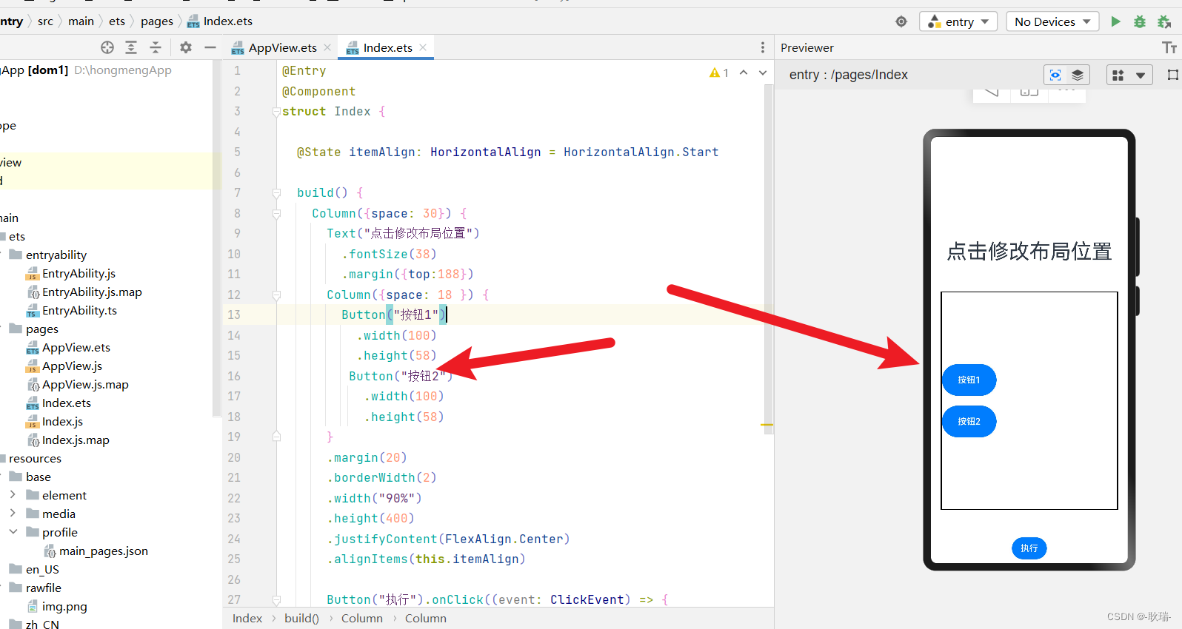Screen dimensions: 1182x629
Task: Select Index.js.map in project tree
Action: [76, 440]
